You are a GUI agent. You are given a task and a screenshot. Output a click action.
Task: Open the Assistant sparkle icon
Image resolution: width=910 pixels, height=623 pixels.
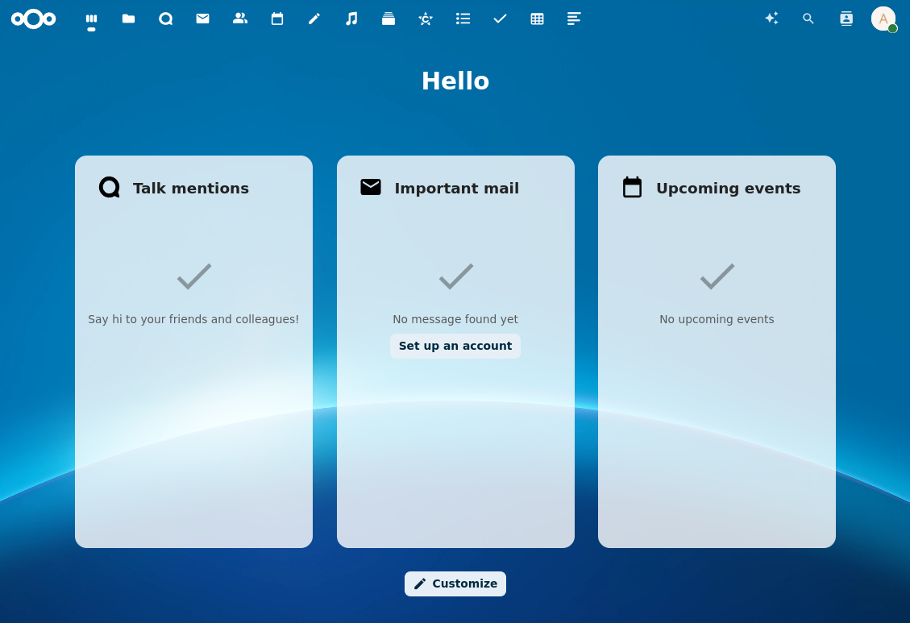coord(771,19)
